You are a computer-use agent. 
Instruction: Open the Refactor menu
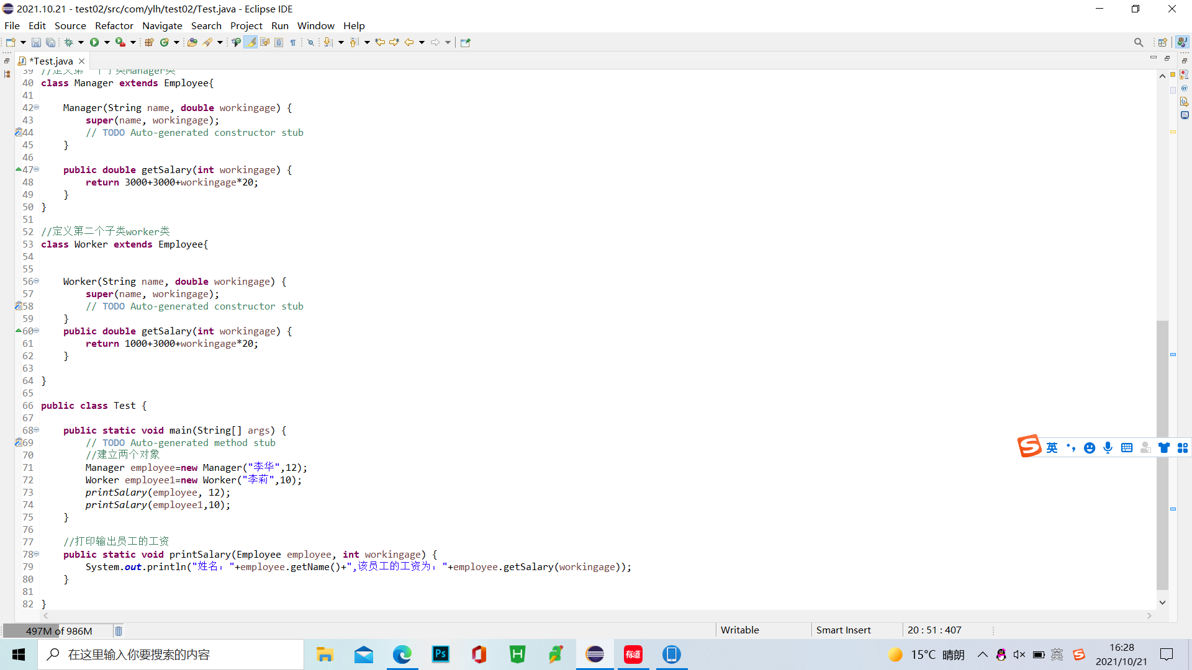113,25
